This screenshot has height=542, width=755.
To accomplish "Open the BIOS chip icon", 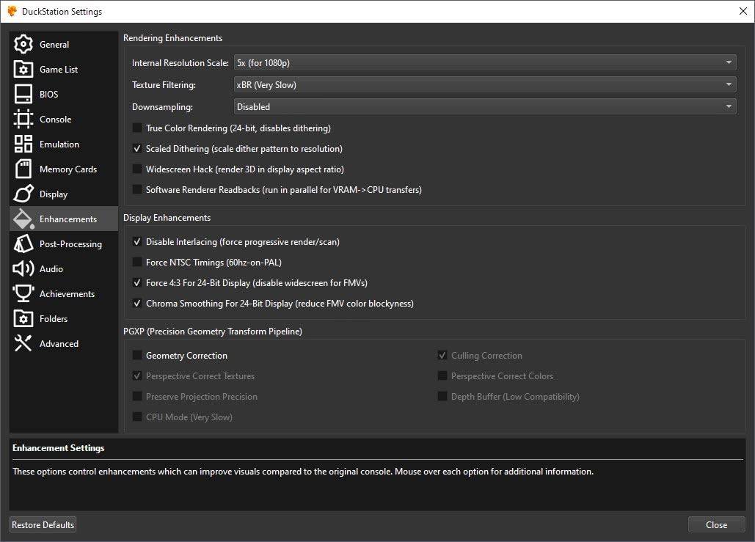I will click(x=23, y=95).
